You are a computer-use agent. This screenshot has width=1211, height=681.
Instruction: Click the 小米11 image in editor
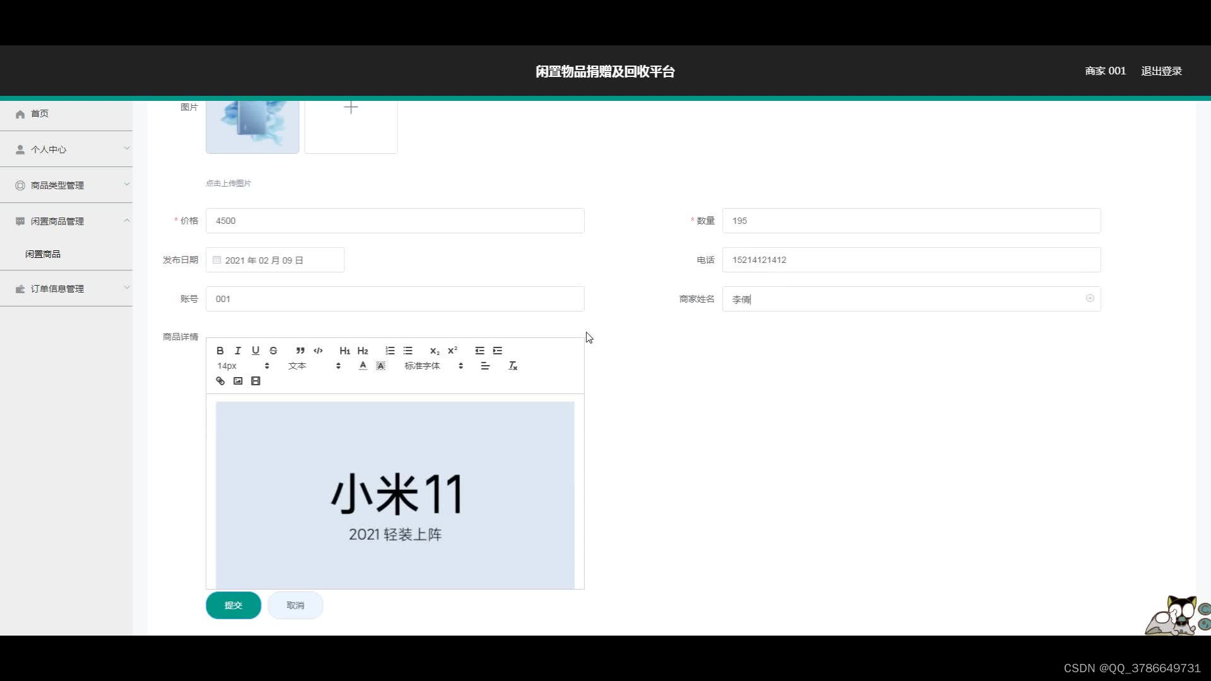coord(395,496)
